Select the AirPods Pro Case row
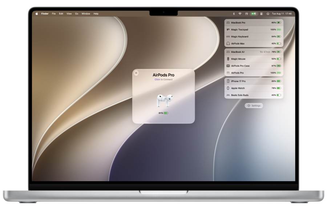This screenshot has height=206, width=327. (254, 66)
